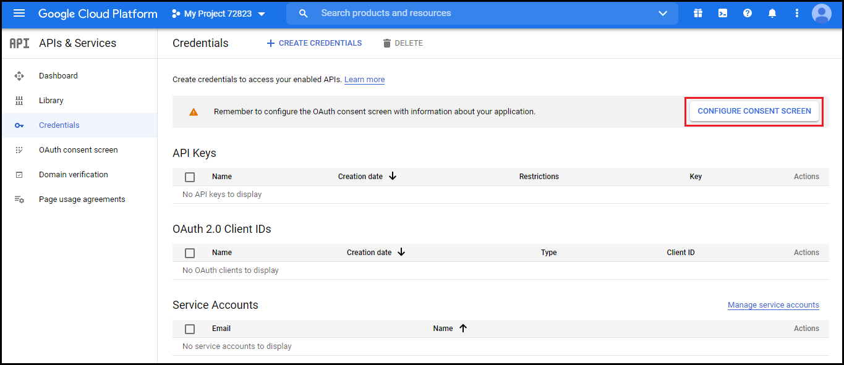This screenshot has height=365, width=844.
Task: Expand the search bar dropdown chevron
Action: click(x=663, y=14)
